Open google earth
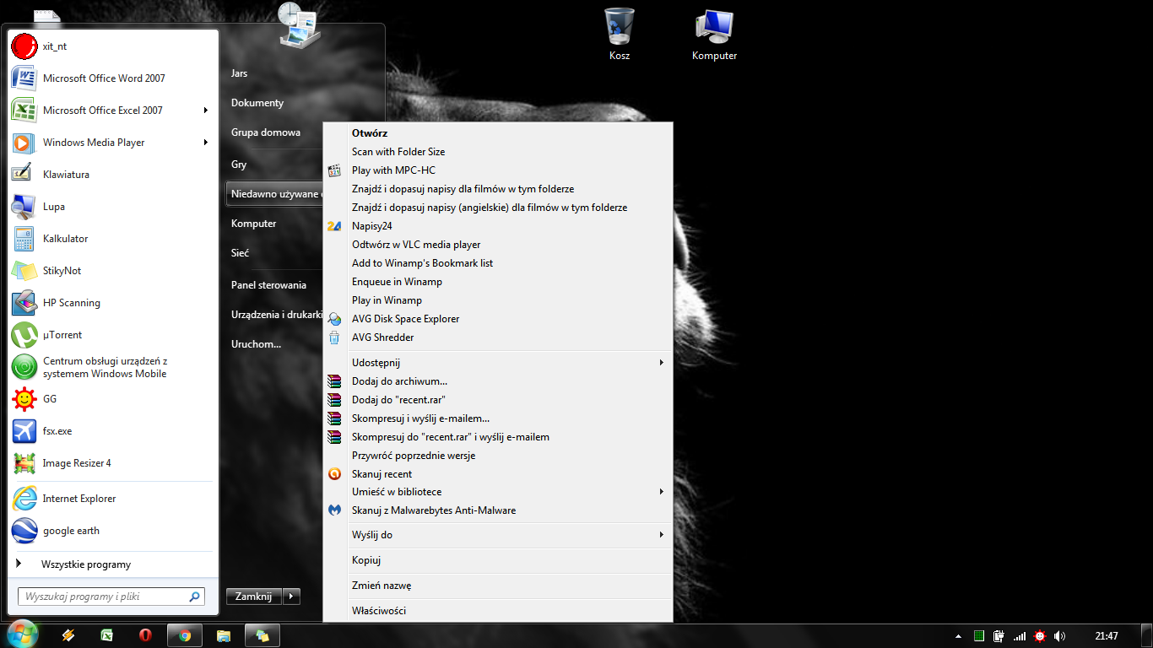This screenshot has height=648, width=1153. [112, 531]
